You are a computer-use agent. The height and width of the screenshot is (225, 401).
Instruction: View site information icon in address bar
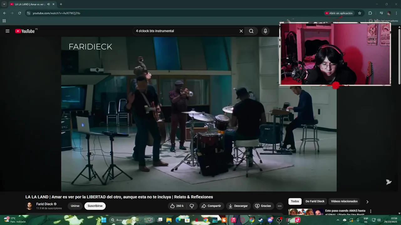click(29, 13)
